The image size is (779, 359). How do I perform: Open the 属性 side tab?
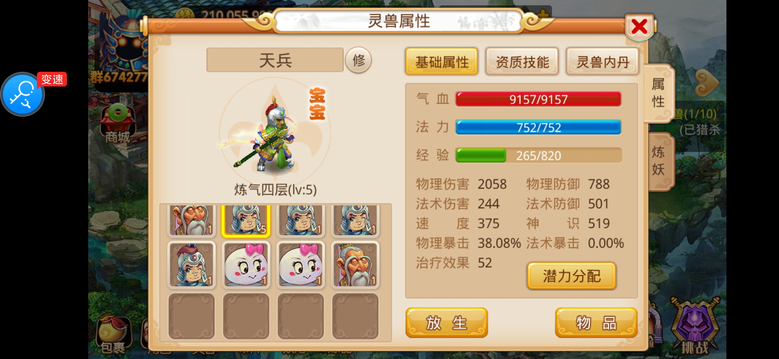tap(659, 93)
